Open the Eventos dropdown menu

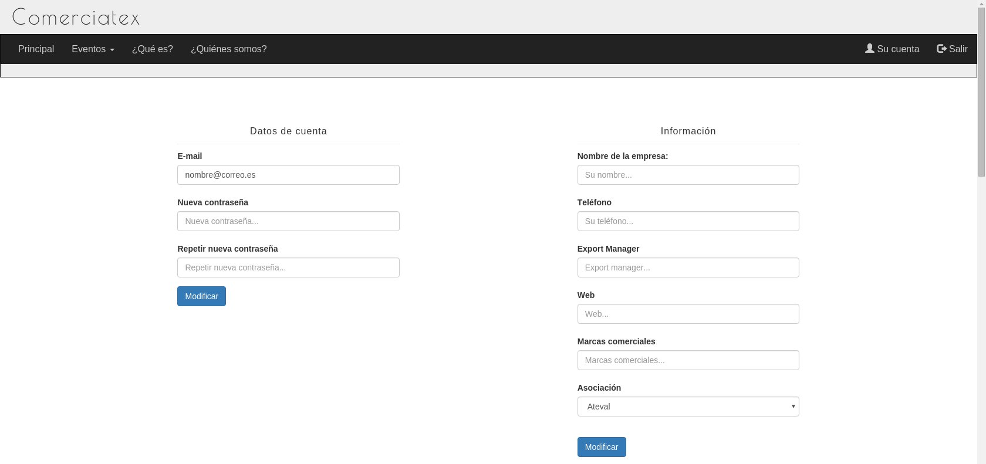93,49
